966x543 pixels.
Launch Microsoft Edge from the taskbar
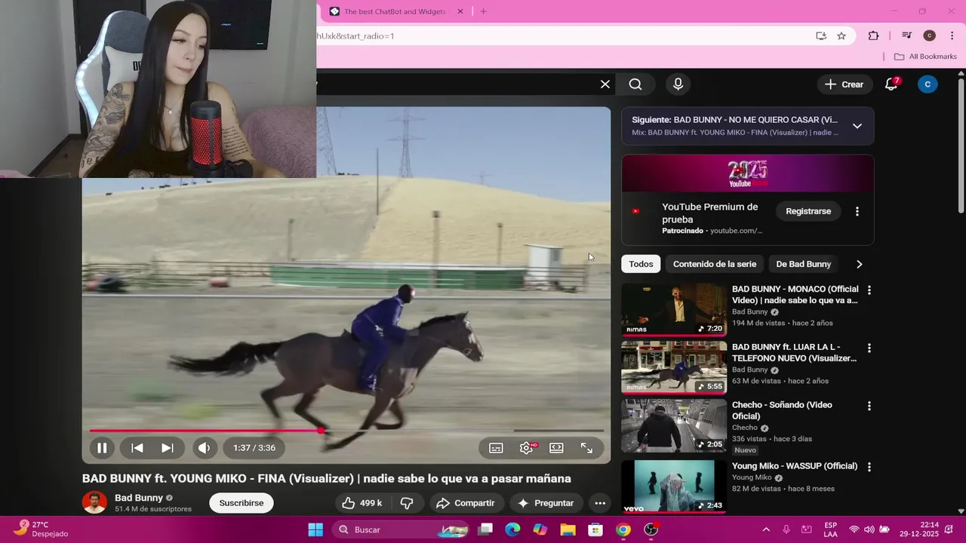[x=512, y=529]
